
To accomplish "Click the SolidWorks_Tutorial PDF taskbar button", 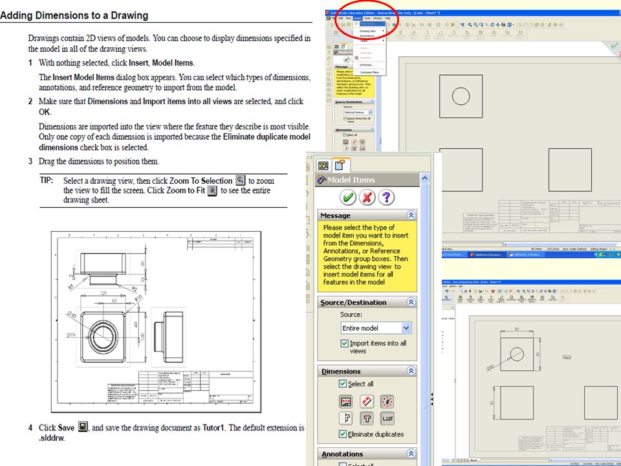I will coord(526,255).
